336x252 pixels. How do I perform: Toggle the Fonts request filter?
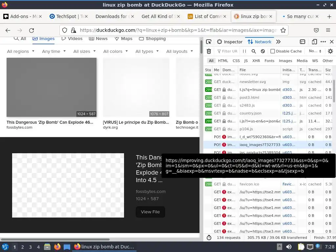pos(269,61)
